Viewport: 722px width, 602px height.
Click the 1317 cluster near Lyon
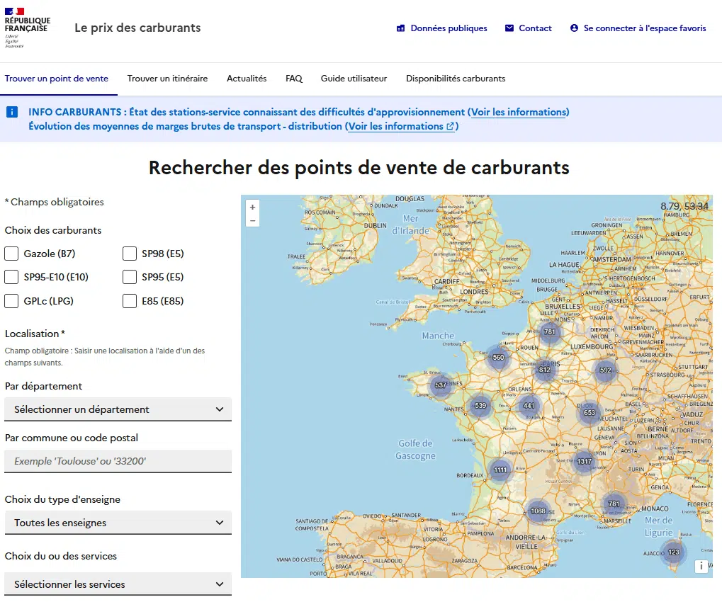point(585,461)
